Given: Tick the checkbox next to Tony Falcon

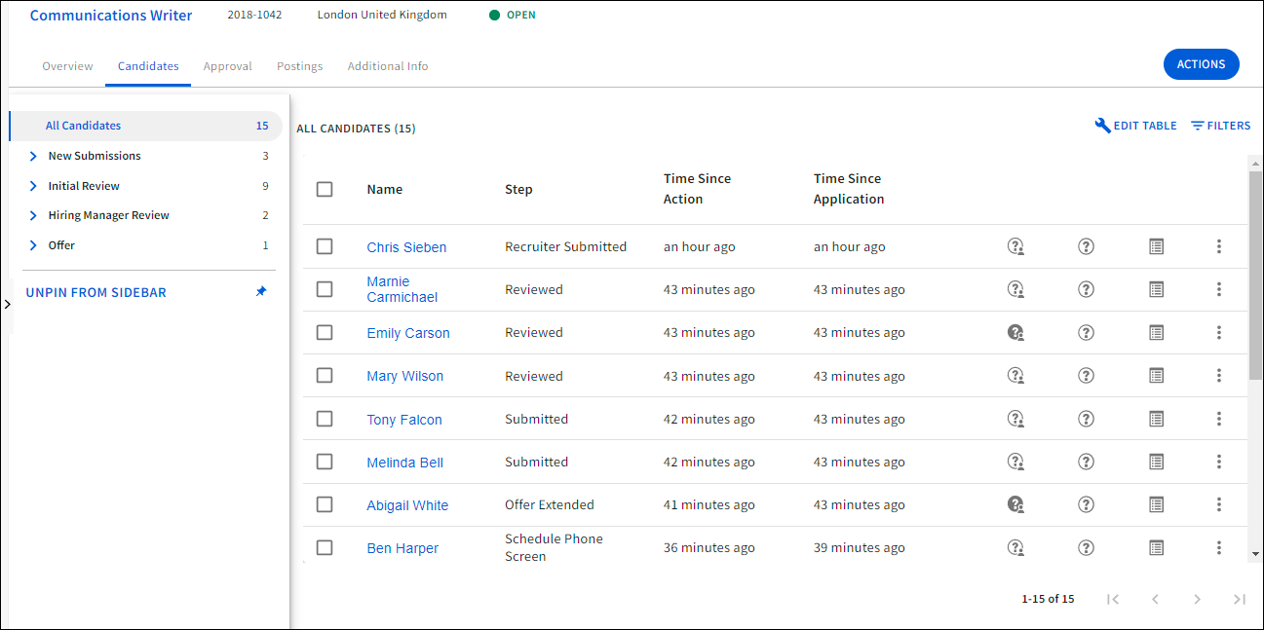Looking at the screenshot, I should (325, 419).
